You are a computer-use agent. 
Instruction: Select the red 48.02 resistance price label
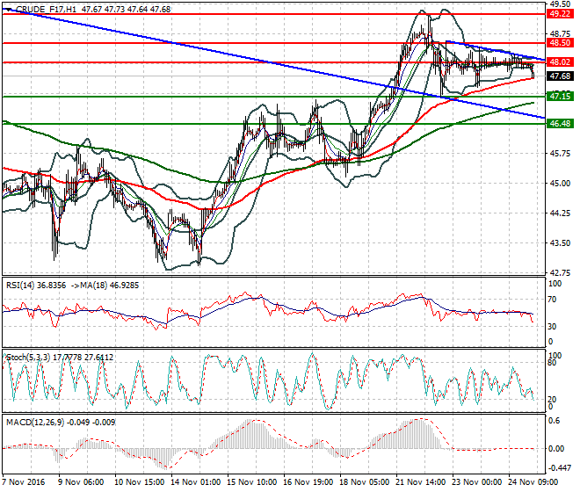click(560, 62)
